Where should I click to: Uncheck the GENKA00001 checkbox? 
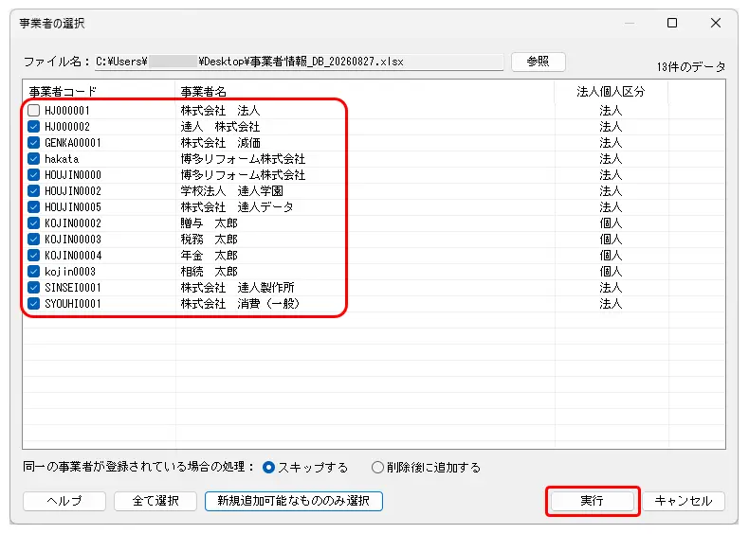coord(33,143)
